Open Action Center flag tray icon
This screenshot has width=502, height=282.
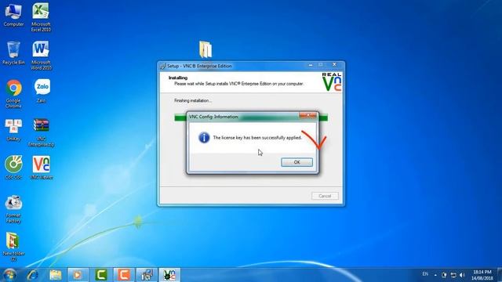point(444,275)
